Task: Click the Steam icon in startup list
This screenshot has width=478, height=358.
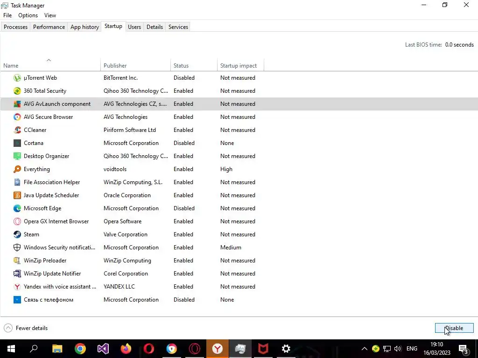Action: [x=17, y=234]
